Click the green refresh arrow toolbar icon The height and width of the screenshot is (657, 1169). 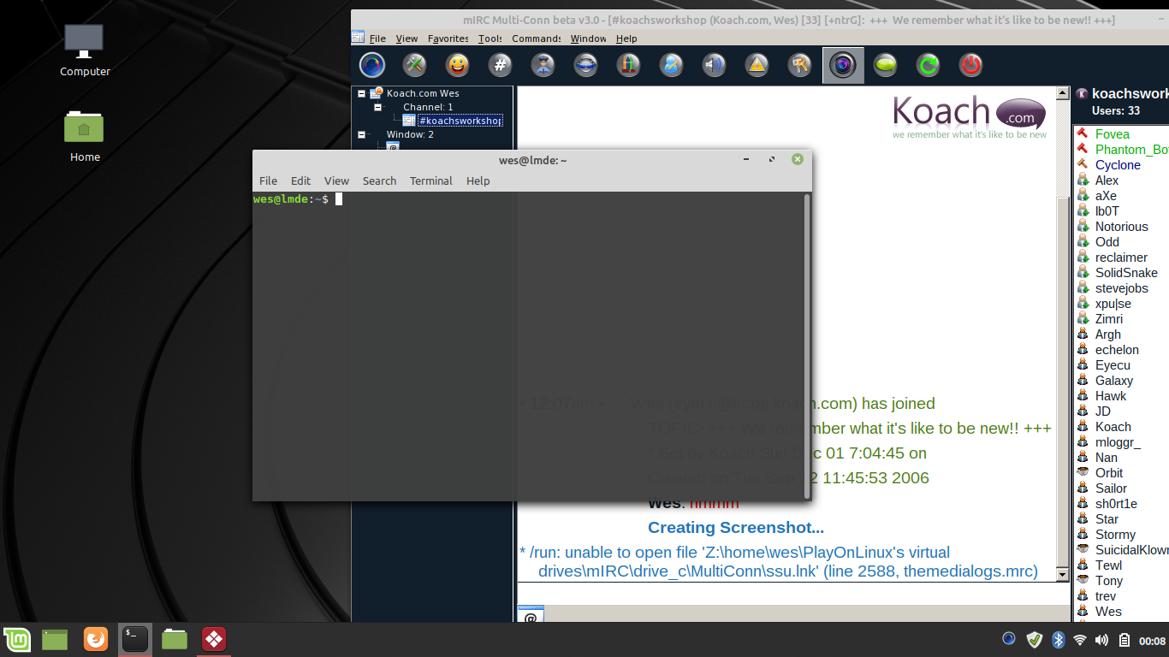click(x=928, y=65)
